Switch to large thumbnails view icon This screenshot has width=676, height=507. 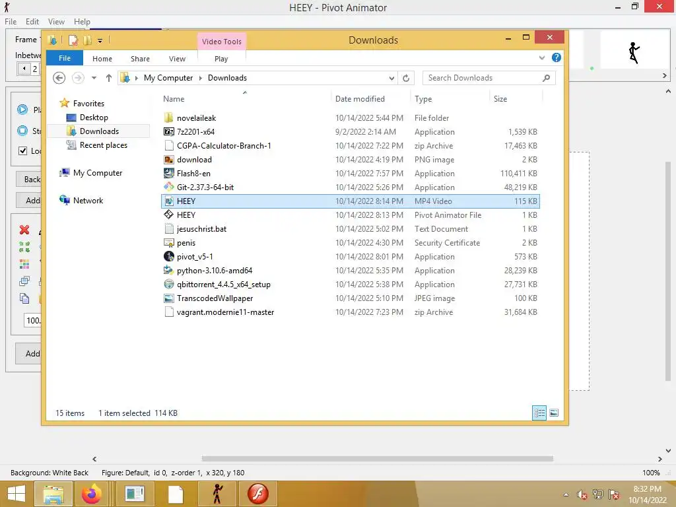(x=554, y=413)
